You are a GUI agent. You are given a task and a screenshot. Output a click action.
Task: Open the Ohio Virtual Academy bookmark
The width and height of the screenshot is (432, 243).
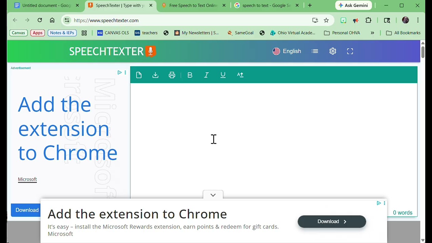[293, 33]
